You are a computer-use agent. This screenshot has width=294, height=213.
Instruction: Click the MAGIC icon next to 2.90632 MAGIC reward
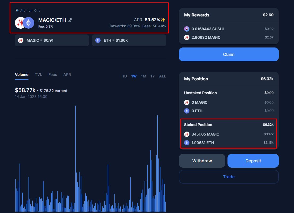click(x=187, y=37)
